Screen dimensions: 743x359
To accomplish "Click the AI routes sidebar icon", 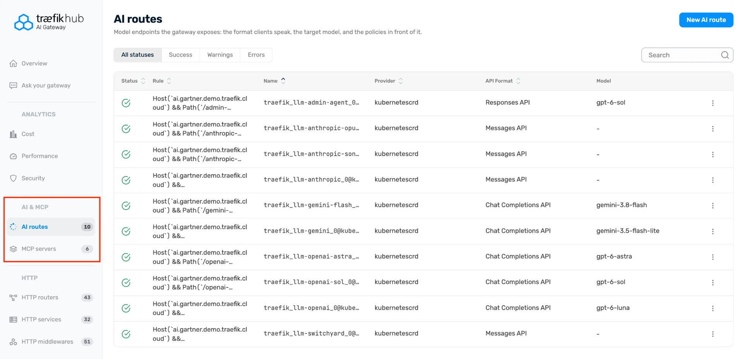I will pos(14,227).
